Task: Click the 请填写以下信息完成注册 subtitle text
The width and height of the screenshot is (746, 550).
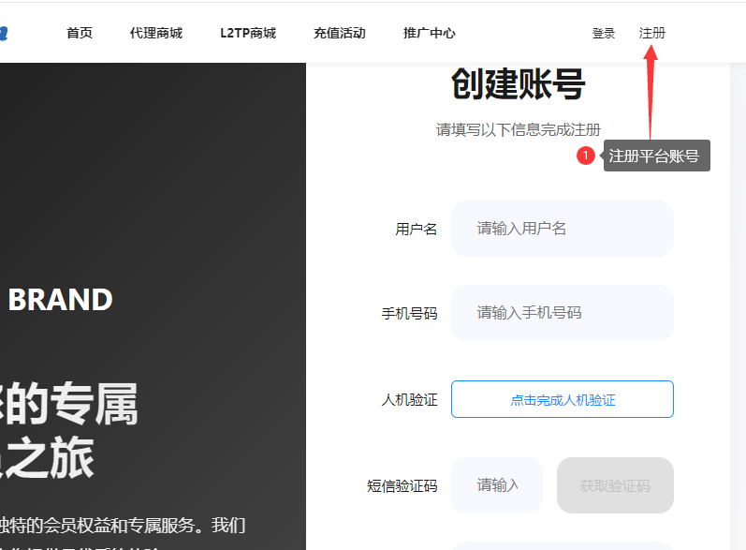Action: [519, 129]
